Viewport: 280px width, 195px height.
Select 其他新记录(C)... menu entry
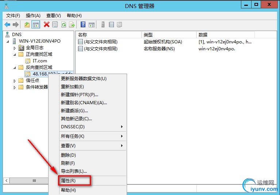[x=92, y=119]
